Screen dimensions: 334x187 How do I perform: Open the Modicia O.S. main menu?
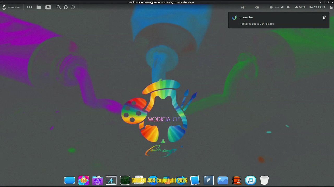(x=12, y=7)
